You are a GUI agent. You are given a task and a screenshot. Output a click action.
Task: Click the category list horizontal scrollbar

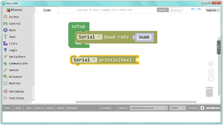17,102
